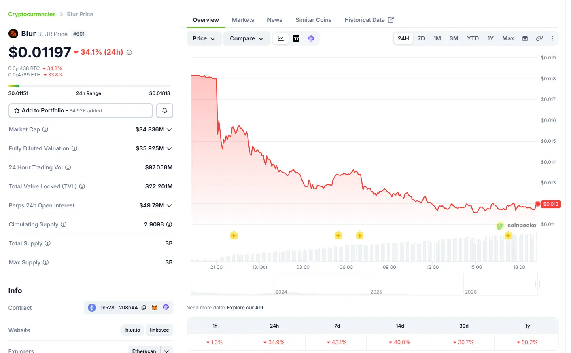Open the Similar Coins tab

click(313, 20)
